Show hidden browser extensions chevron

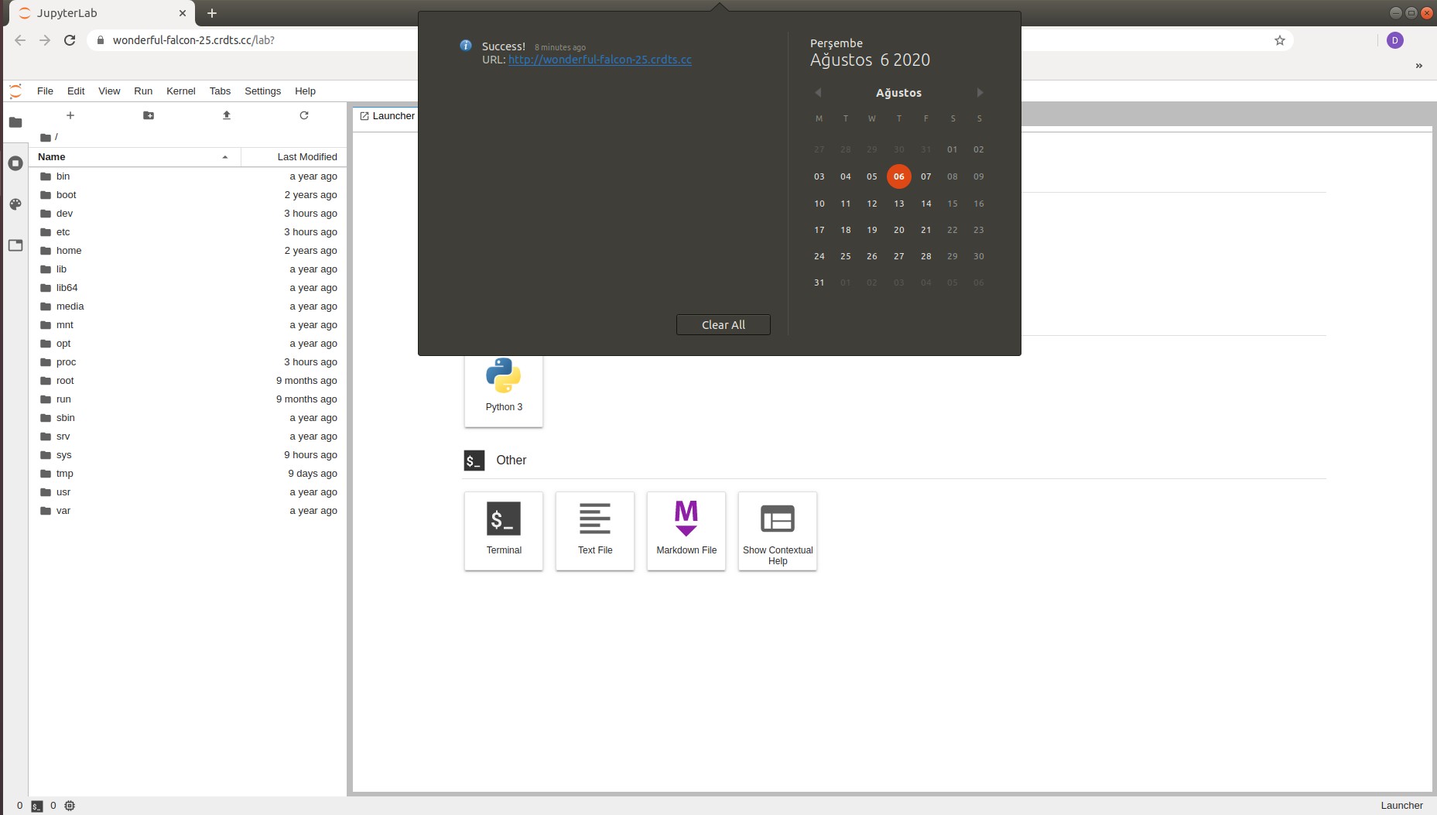point(1419,66)
